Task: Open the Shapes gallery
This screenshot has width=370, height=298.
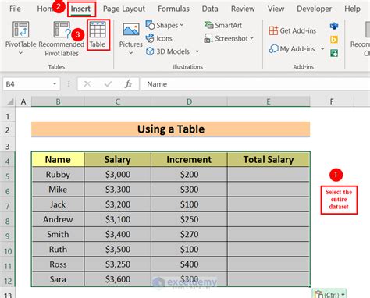Action: click(x=165, y=25)
